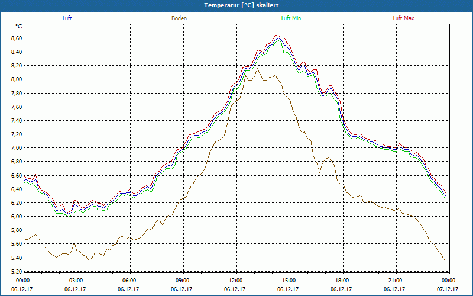The image size is (473, 296).
Task: Click the red Luft Max legend label
Action: [x=403, y=18]
